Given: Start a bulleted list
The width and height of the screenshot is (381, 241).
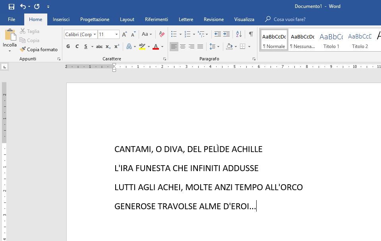Looking at the screenshot, I should pos(174,34).
